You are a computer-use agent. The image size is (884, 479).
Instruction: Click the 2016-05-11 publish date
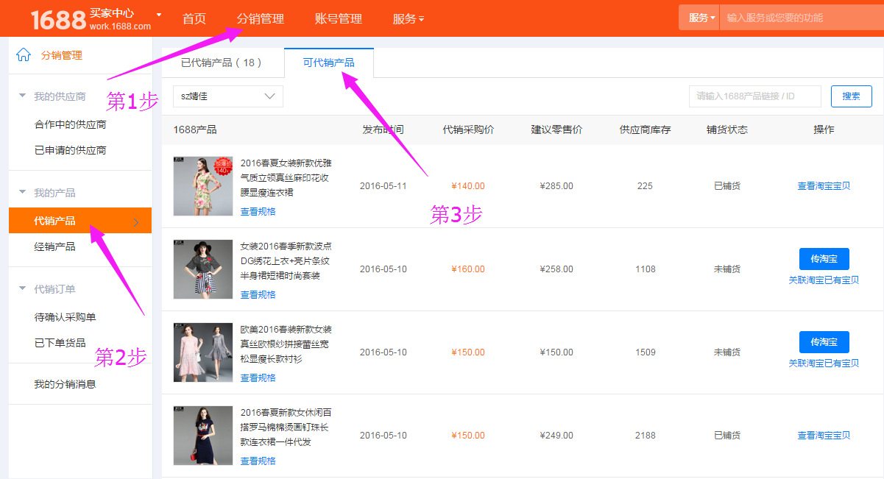pyautogui.click(x=383, y=186)
